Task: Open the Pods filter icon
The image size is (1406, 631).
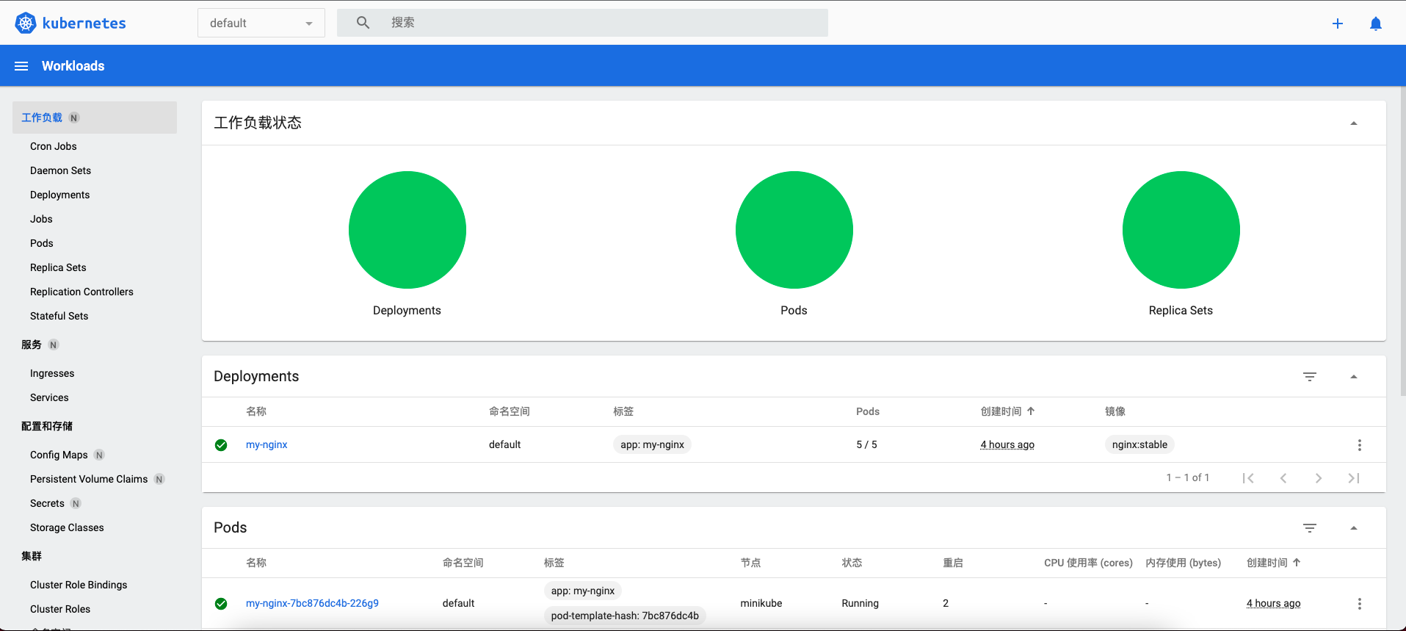Action: pyautogui.click(x=1309, y=528)
